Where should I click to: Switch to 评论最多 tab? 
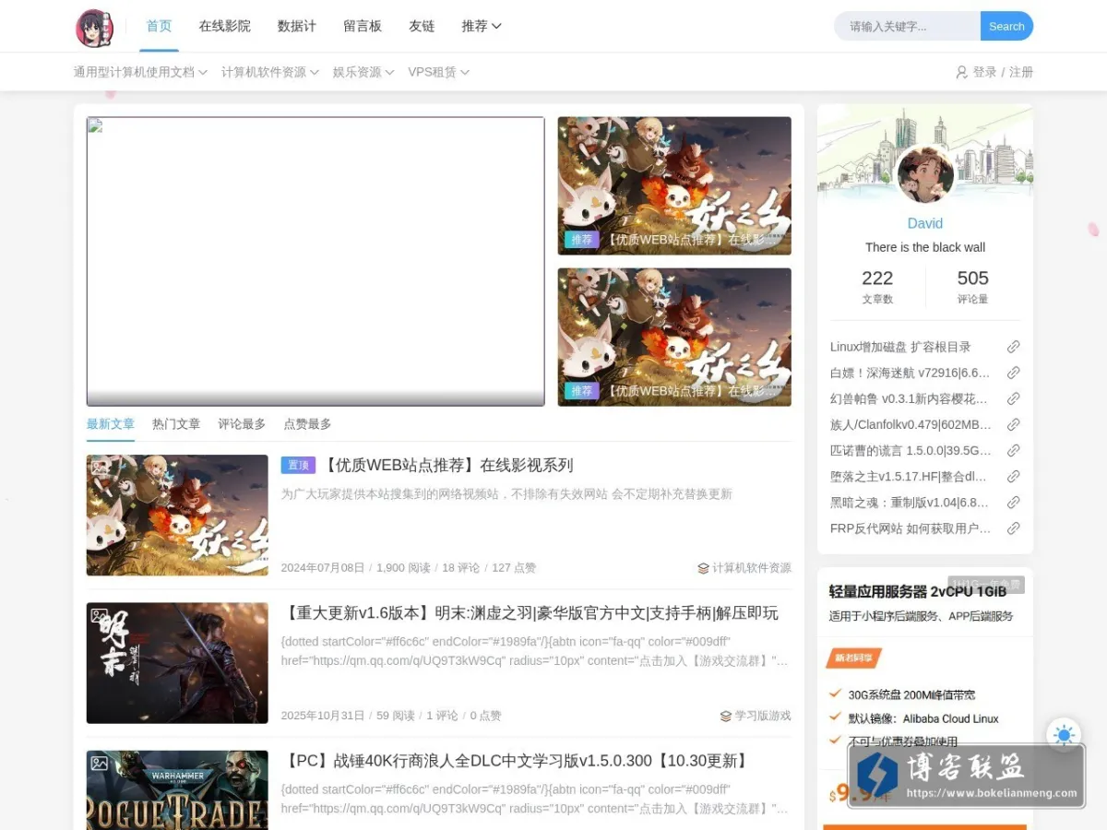pyautogui.click(x=242, y=424)
